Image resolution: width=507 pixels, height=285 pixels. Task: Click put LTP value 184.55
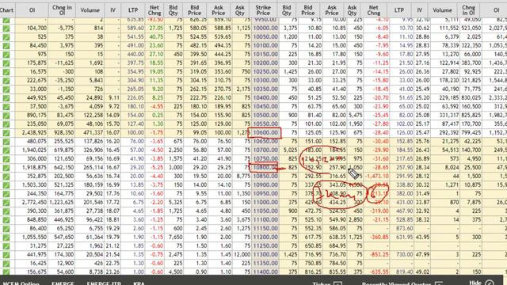click(405, 150)
